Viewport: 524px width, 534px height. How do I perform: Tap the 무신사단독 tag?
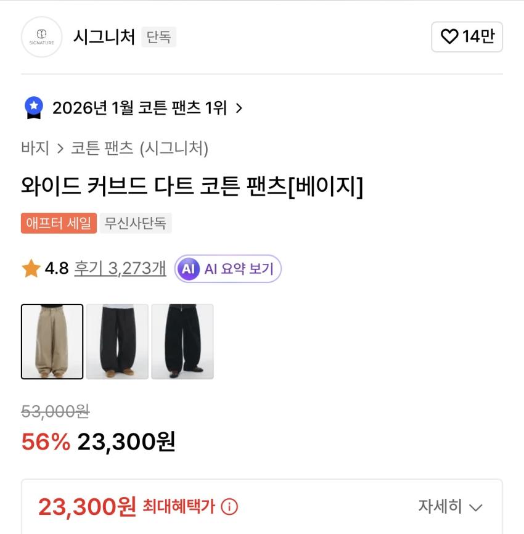pos(136,223)
